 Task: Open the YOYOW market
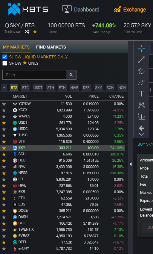point(62,104)
